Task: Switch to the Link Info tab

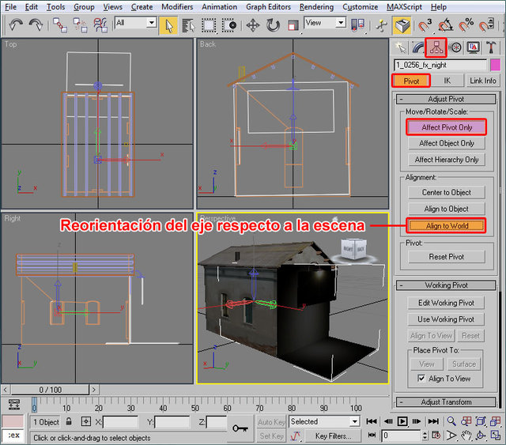Action: click(482, 81)
